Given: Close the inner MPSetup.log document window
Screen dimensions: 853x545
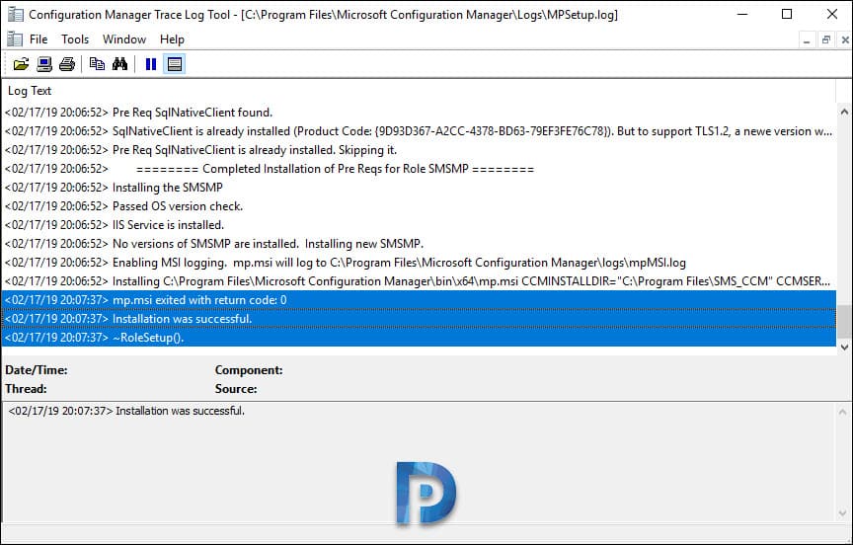Looking at the screenshot, I should point(845,40).
